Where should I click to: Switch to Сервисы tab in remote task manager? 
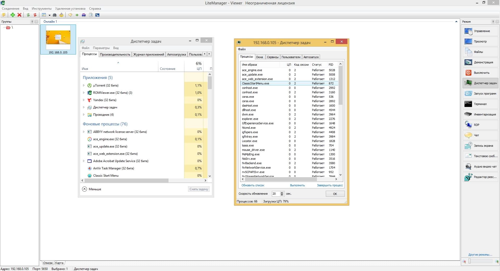[x=273, y=57]
